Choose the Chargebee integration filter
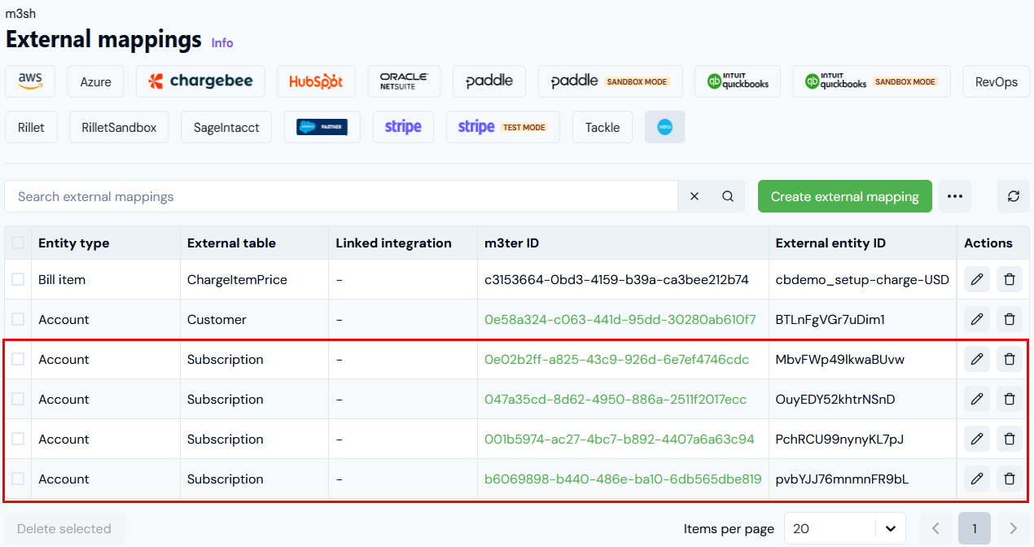The width and height of the screenshot is (1034, 547). click(x=200, y=81)
